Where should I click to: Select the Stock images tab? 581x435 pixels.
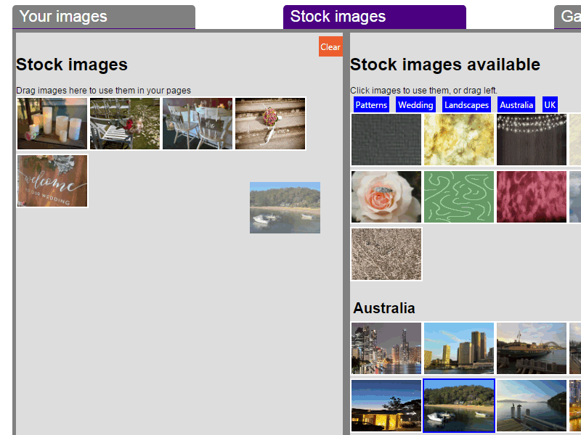[375, 17]
